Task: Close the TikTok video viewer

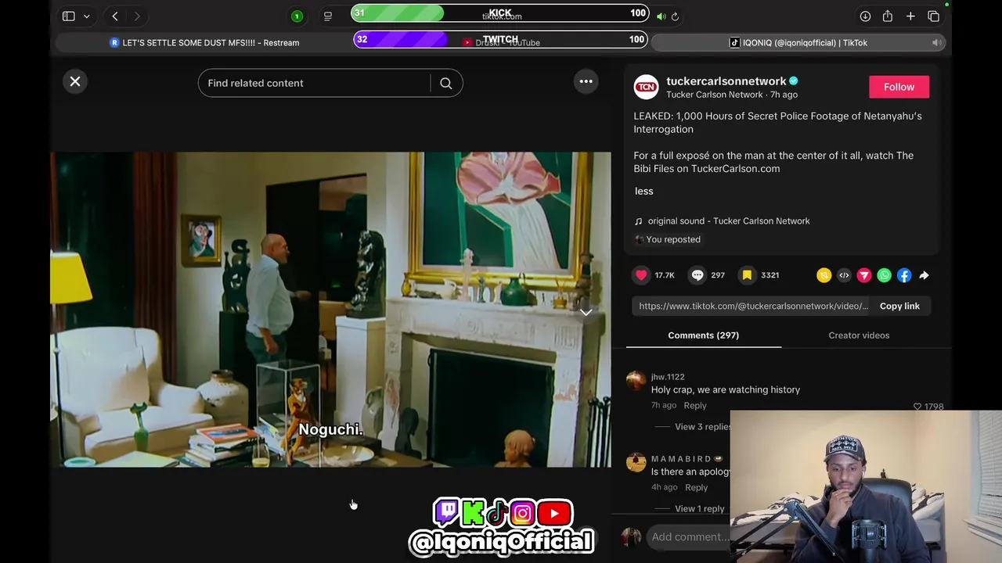Action: [x=75, y=81]
